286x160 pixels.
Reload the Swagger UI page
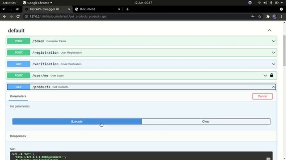tap(18, 16)
